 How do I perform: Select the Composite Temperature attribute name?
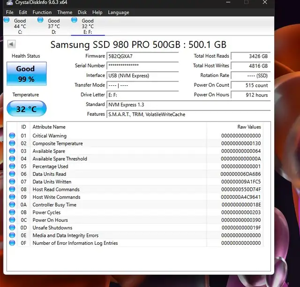(58, 143)
